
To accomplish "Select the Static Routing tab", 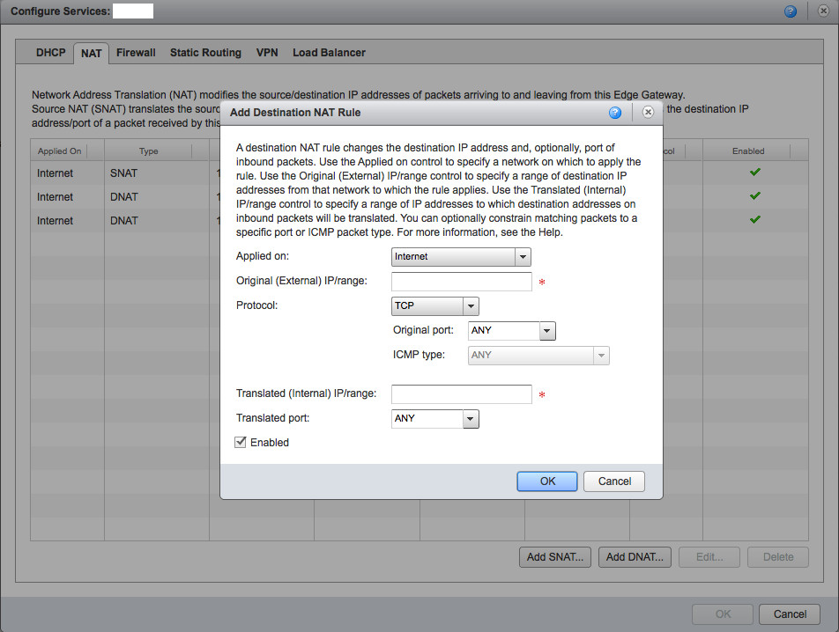I will (x=205, y=53).
